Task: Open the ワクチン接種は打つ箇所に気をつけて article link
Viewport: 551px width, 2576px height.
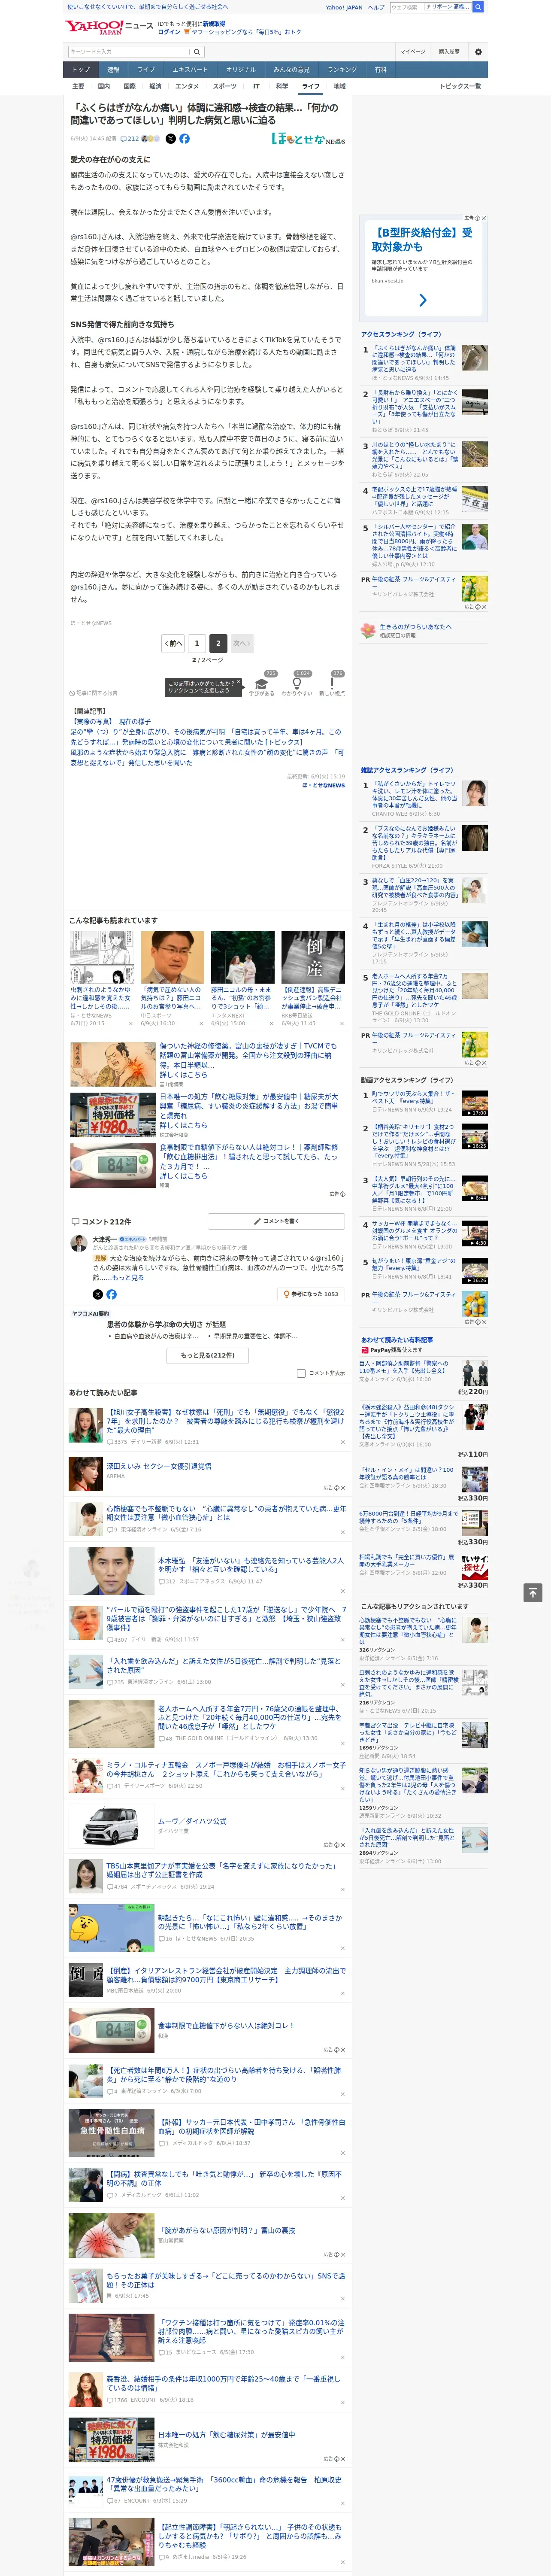Action: (x=250, y=2332)
